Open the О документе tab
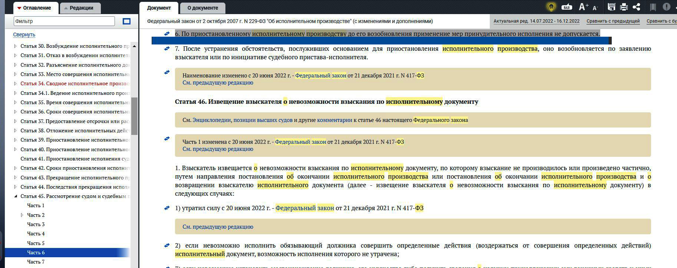The width and height of the screenshot is (677, 268). point(202,8)
